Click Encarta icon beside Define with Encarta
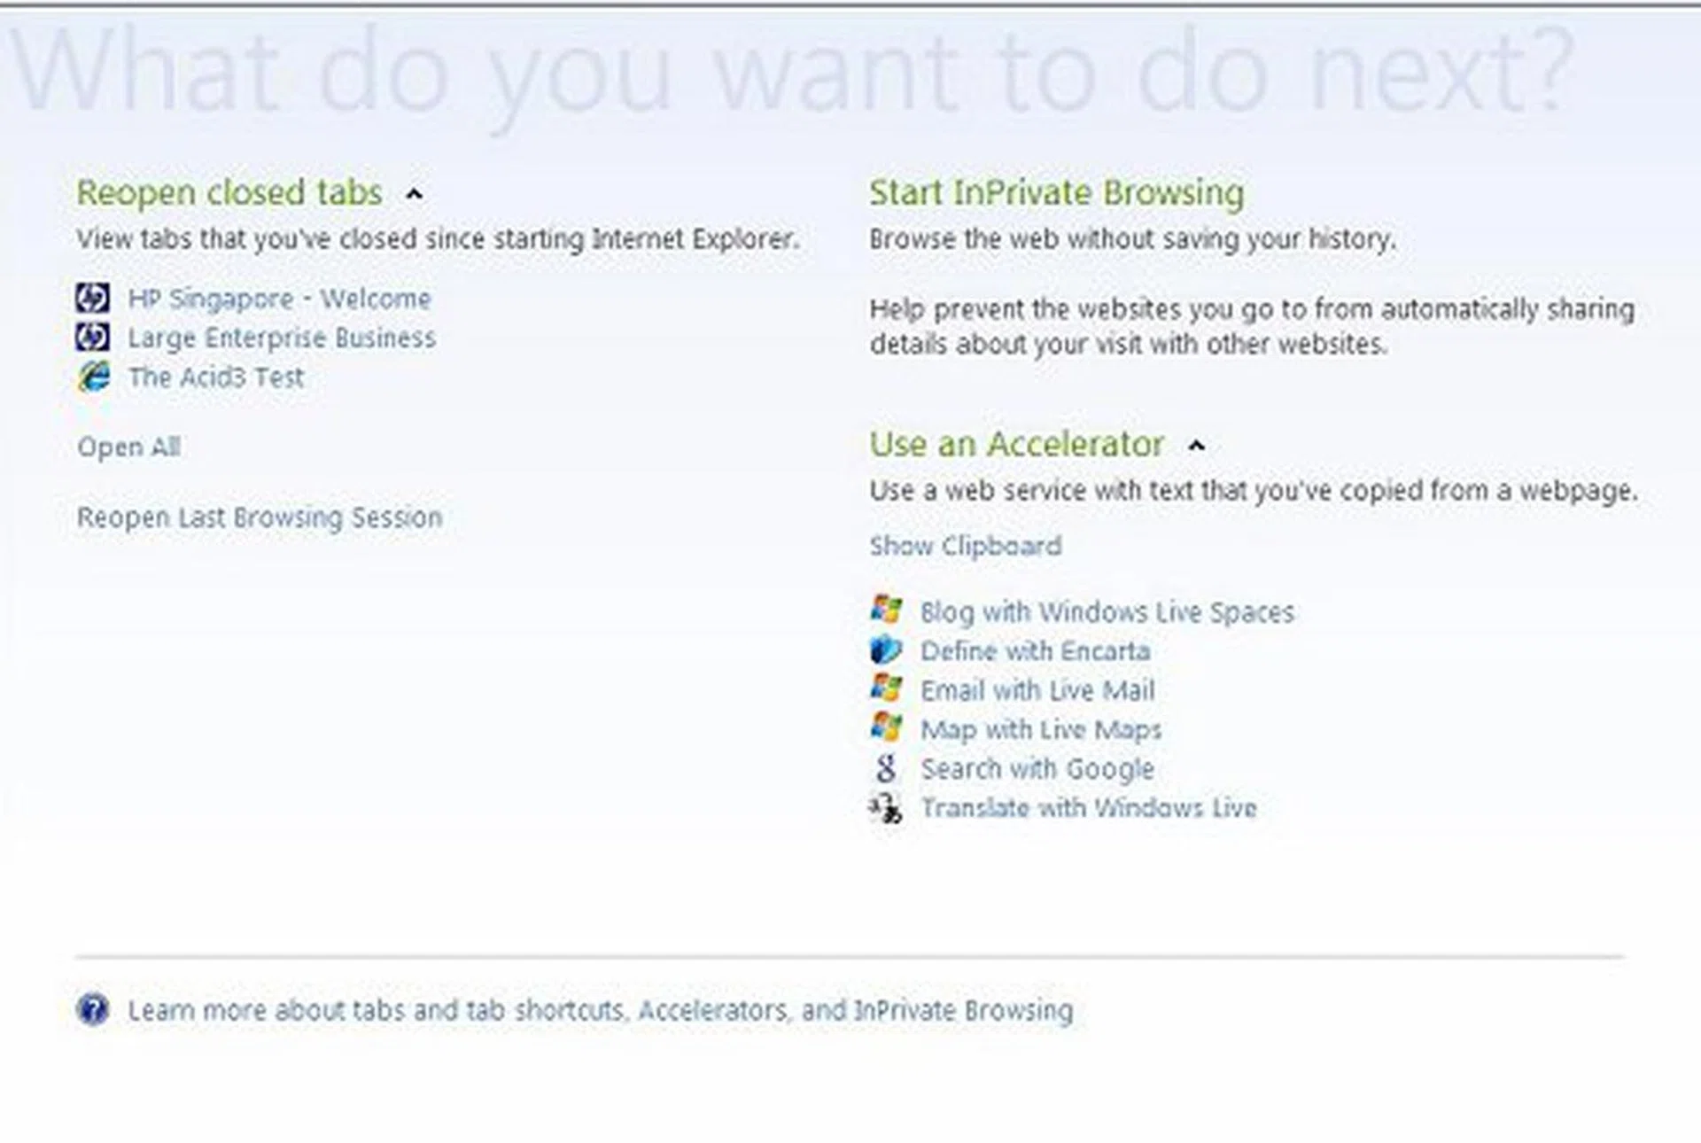Image resolution: width=1701 pixels, height=1143 pixels. [x=886, y=650]
